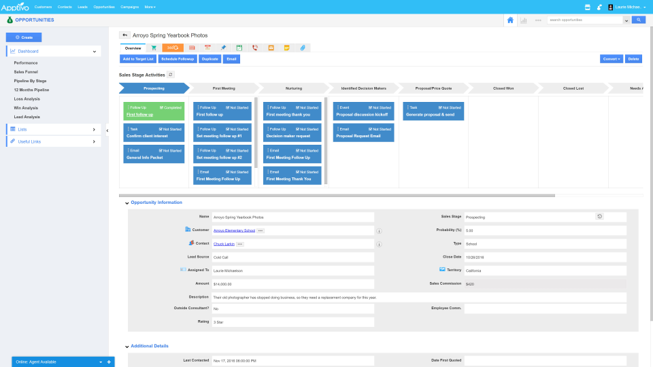Open the More menu in top navigation
The height and width of the screenshot is (367, 653).
[x=150, y=6]
